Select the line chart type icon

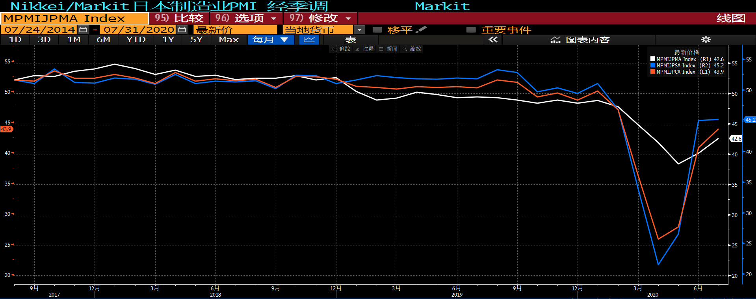pyautogui.click(x=309, y=39)
